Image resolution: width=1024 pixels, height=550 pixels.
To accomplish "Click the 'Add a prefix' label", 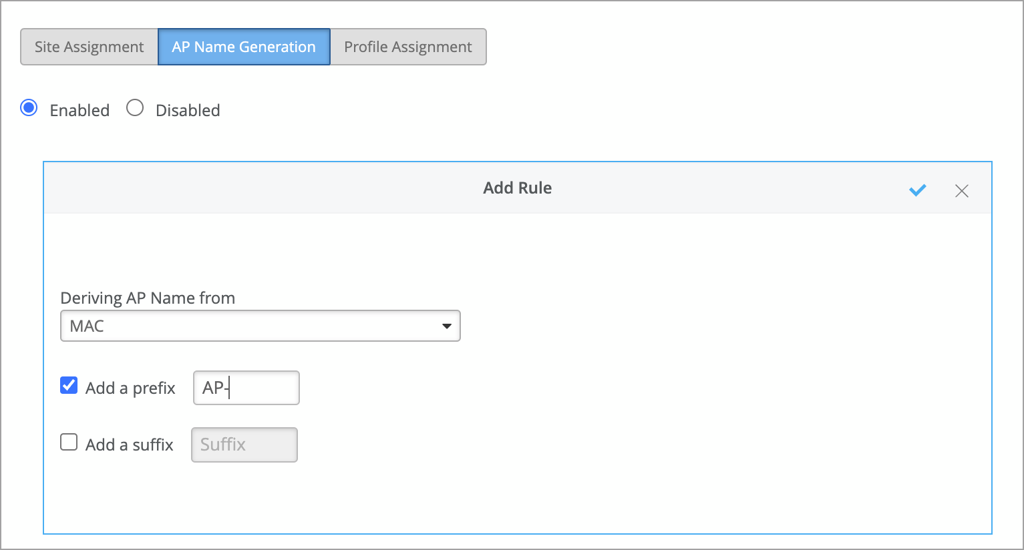I will (130, 388).
